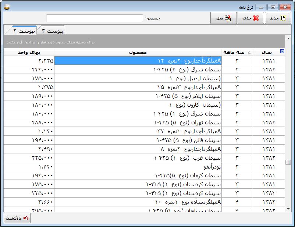This screenshot has height=227, width=295.
Task: Click the حذف (Delete) button
Action: pos(250,18)
